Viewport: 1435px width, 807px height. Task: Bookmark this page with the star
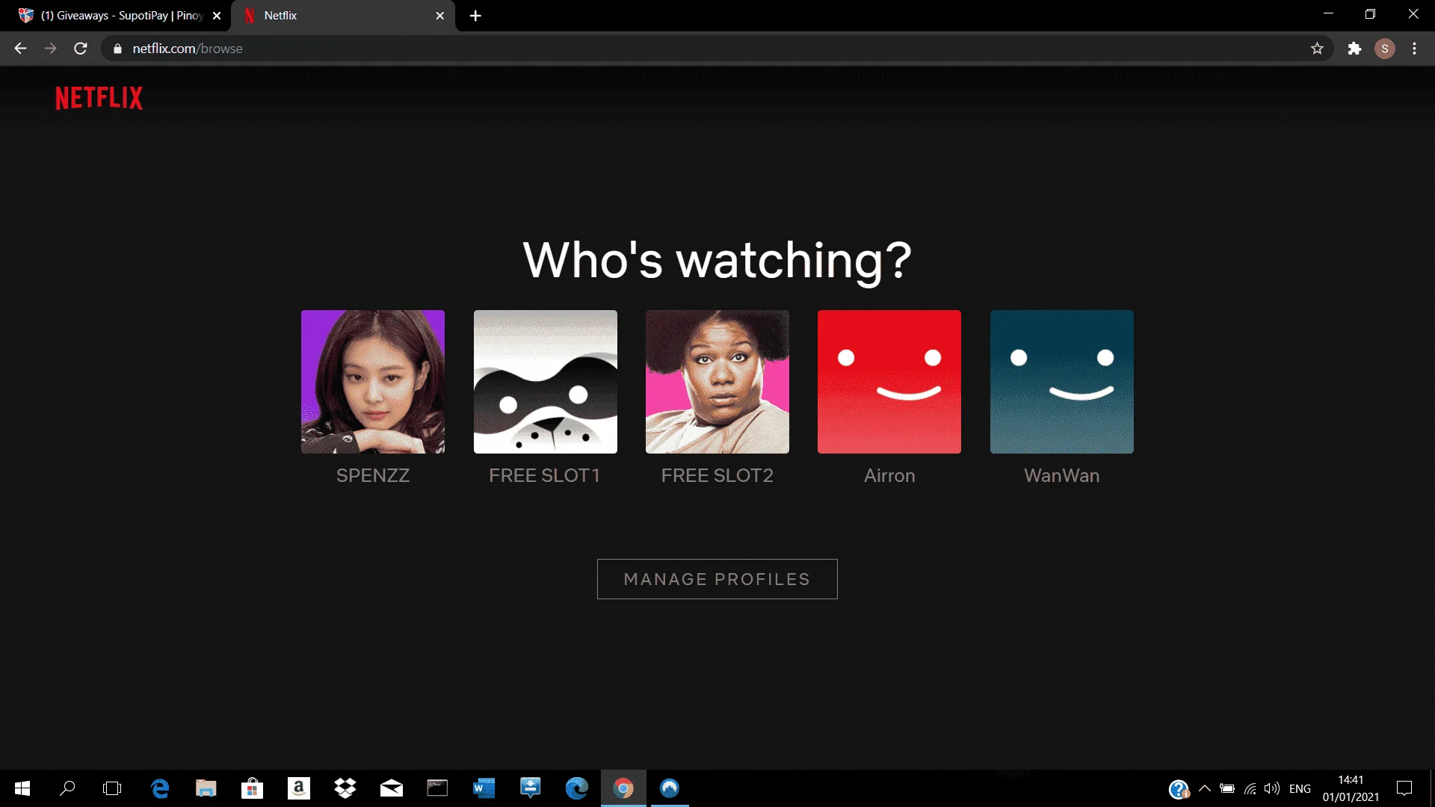point(1317,49)
